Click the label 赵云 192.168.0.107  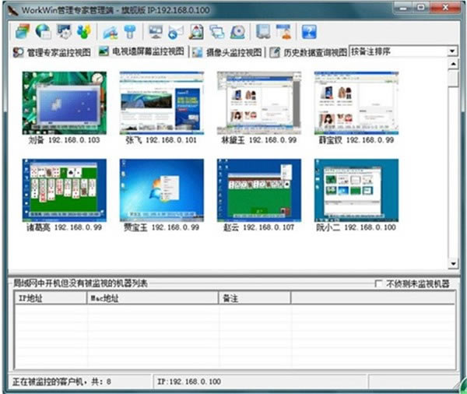259,227
